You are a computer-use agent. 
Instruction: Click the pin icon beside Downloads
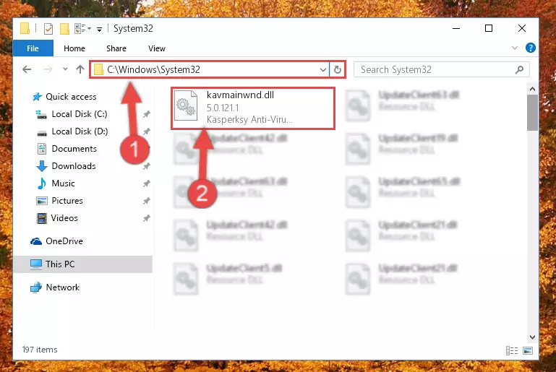click(147, 166)
